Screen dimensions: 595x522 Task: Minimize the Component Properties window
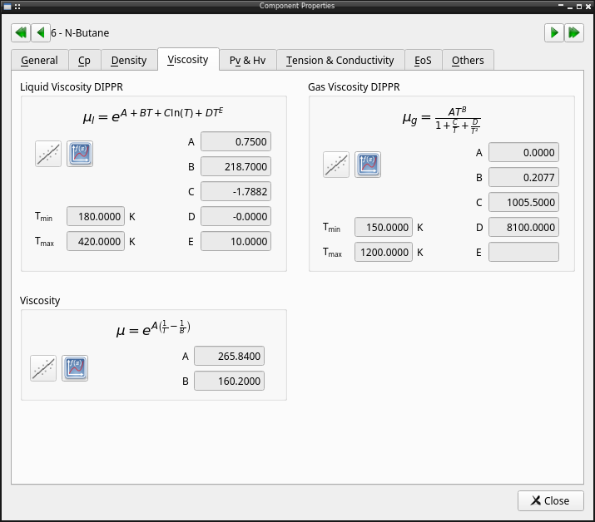570,7
